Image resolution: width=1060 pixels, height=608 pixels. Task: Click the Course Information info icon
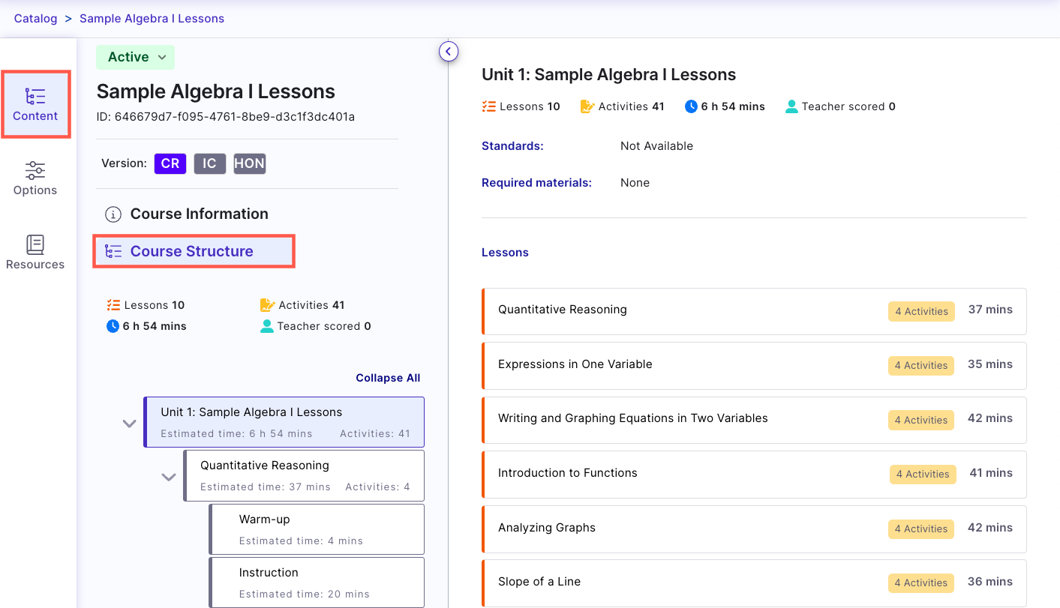pyautogui.click(x=113, y=214)
